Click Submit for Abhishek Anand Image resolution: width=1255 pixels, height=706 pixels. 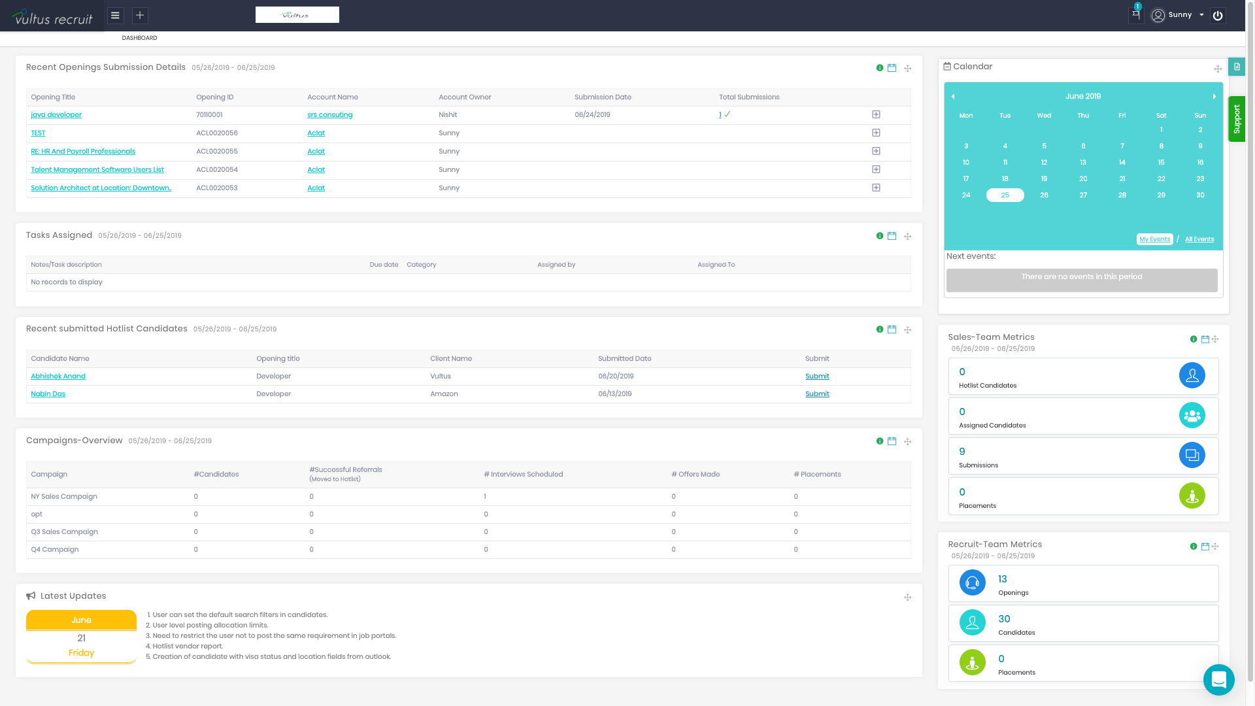[x=817, y=376]
